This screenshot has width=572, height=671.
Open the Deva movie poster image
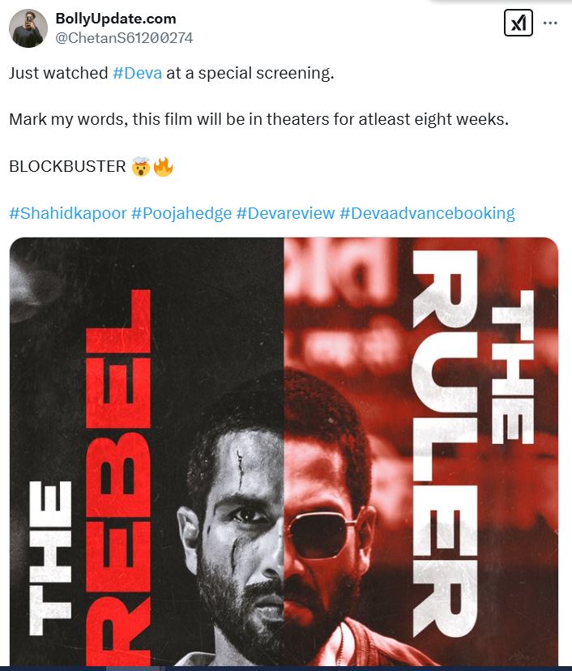tap(284, 451)
